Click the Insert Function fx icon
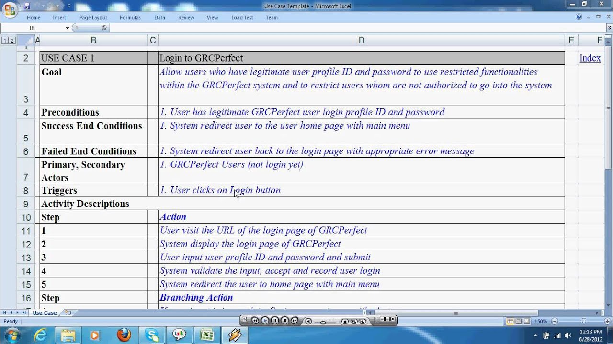The height and width of the screenshot is (344, 613). (x=104, y=28)
